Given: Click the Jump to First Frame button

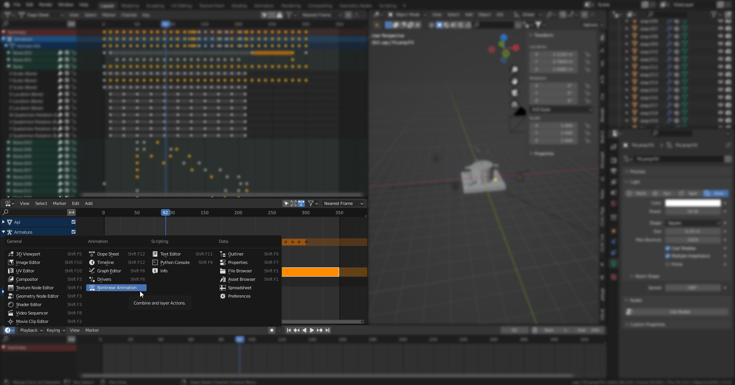Looking at the screenshot, I should coord(289,330).
